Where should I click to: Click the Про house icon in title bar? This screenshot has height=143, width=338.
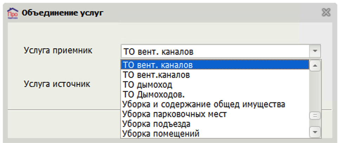point(13,13)
